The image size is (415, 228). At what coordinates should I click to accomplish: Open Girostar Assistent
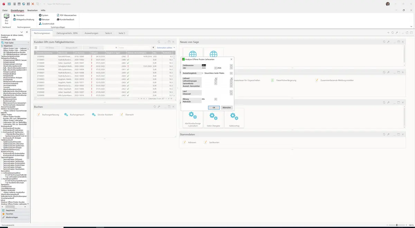[102, 114]
